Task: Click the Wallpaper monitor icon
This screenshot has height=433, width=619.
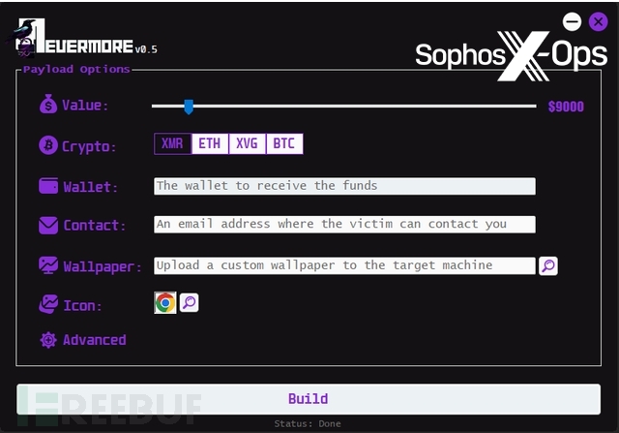Action: [48, 264]
